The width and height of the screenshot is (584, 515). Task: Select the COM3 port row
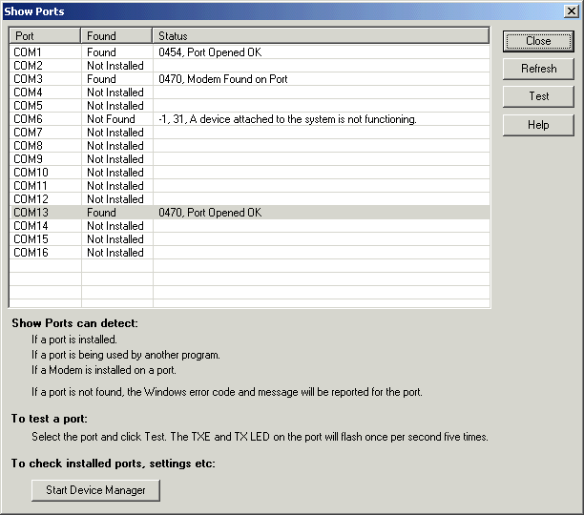click(x=250, y=79)
